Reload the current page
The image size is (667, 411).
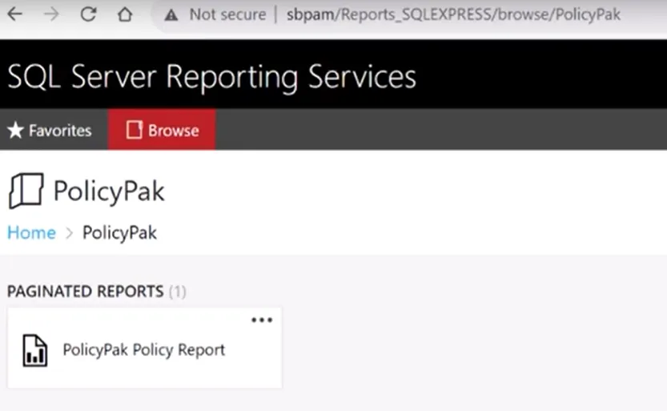(88, 14)
